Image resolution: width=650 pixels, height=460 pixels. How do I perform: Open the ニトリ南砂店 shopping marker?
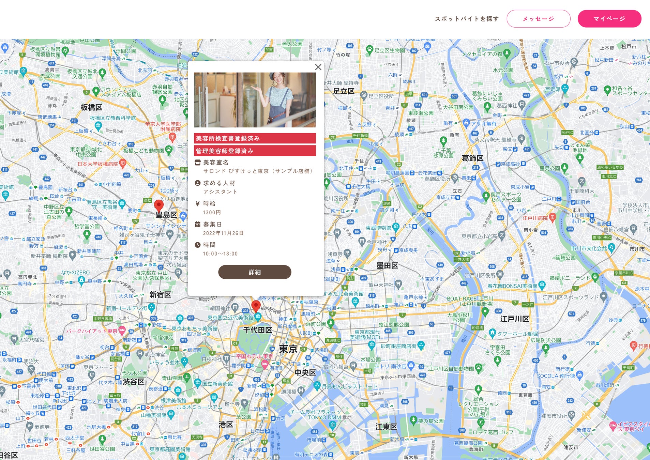pos(411,366)
